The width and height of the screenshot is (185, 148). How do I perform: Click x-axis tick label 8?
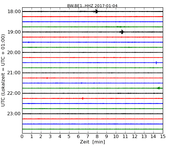[x=97, y=136]
